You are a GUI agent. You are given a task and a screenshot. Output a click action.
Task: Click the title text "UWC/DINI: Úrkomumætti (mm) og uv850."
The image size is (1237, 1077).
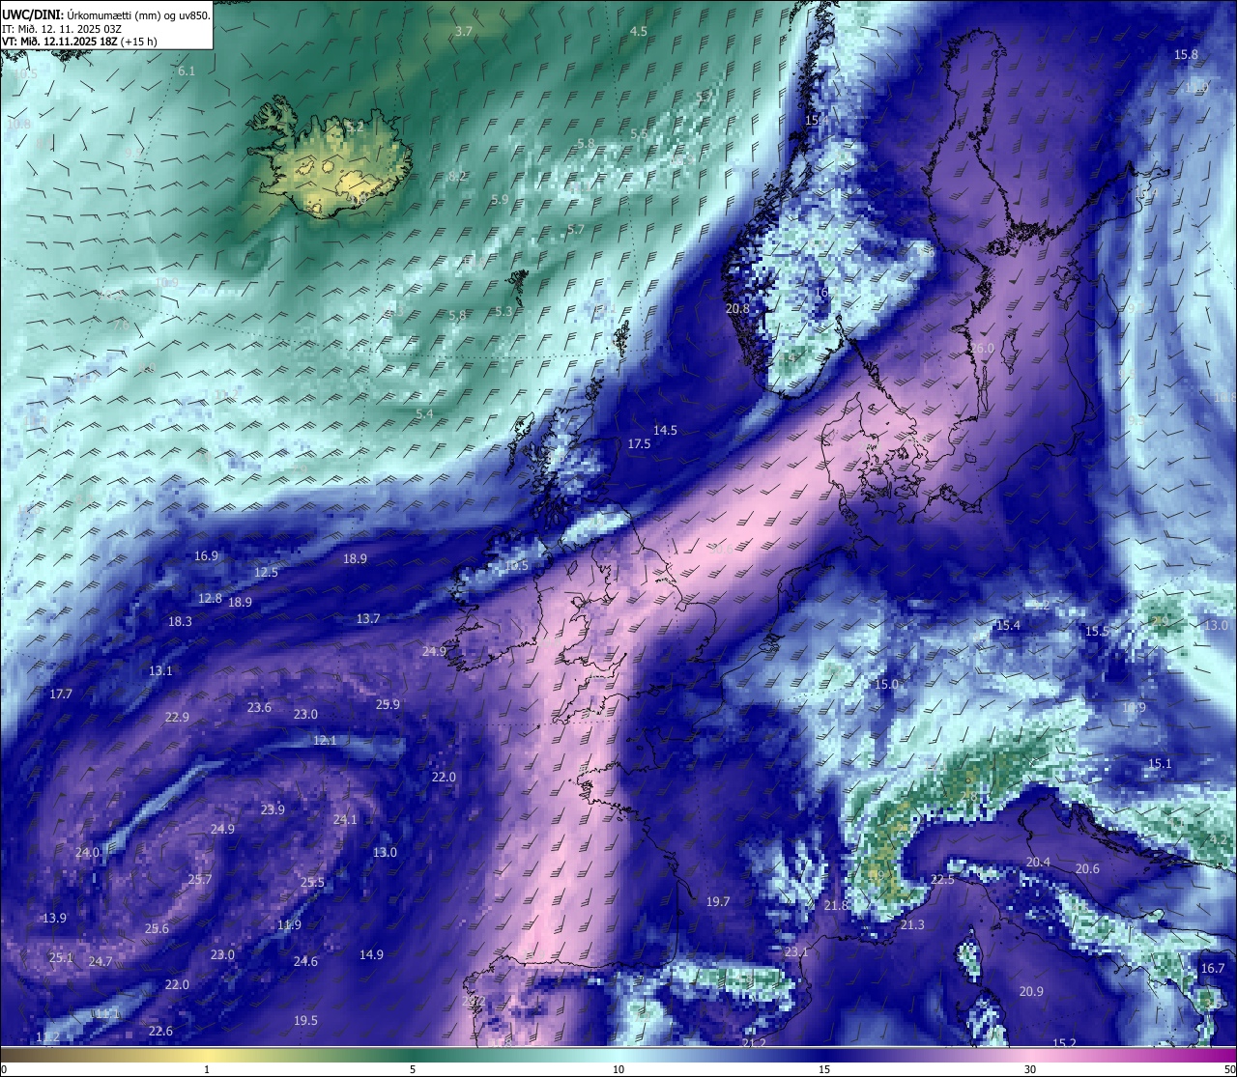[x=105, y=15]
